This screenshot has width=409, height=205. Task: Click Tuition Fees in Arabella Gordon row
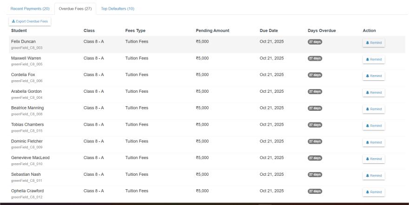pyautogui.click(x=137, y=91)
